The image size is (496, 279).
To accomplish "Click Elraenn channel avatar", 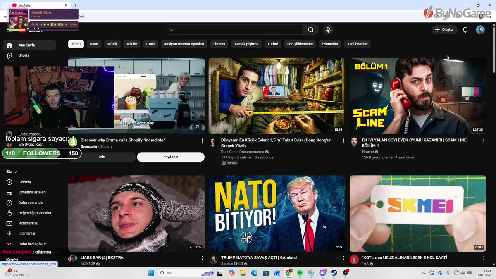I will tap(354, 142).
